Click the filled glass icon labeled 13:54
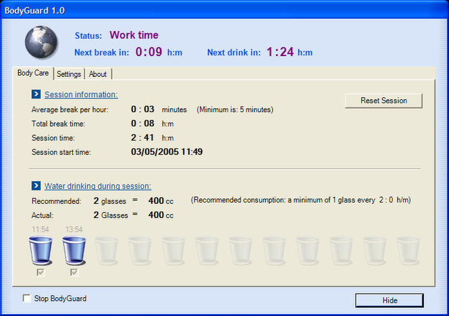The image size is (449, 316). tap(74, 251)
